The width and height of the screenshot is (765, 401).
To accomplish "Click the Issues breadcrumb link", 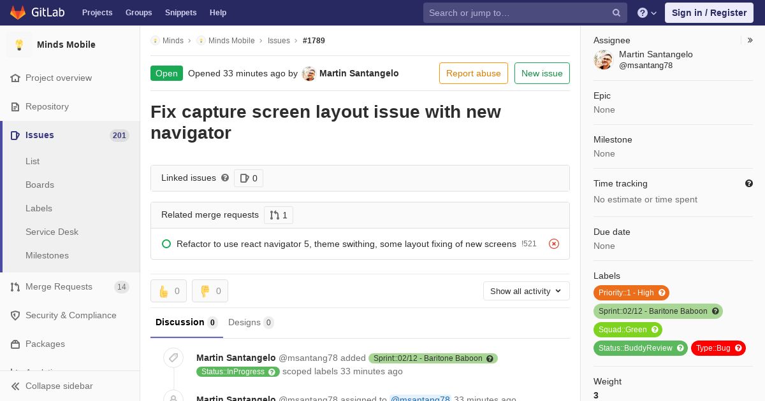I will click(279, 40).
